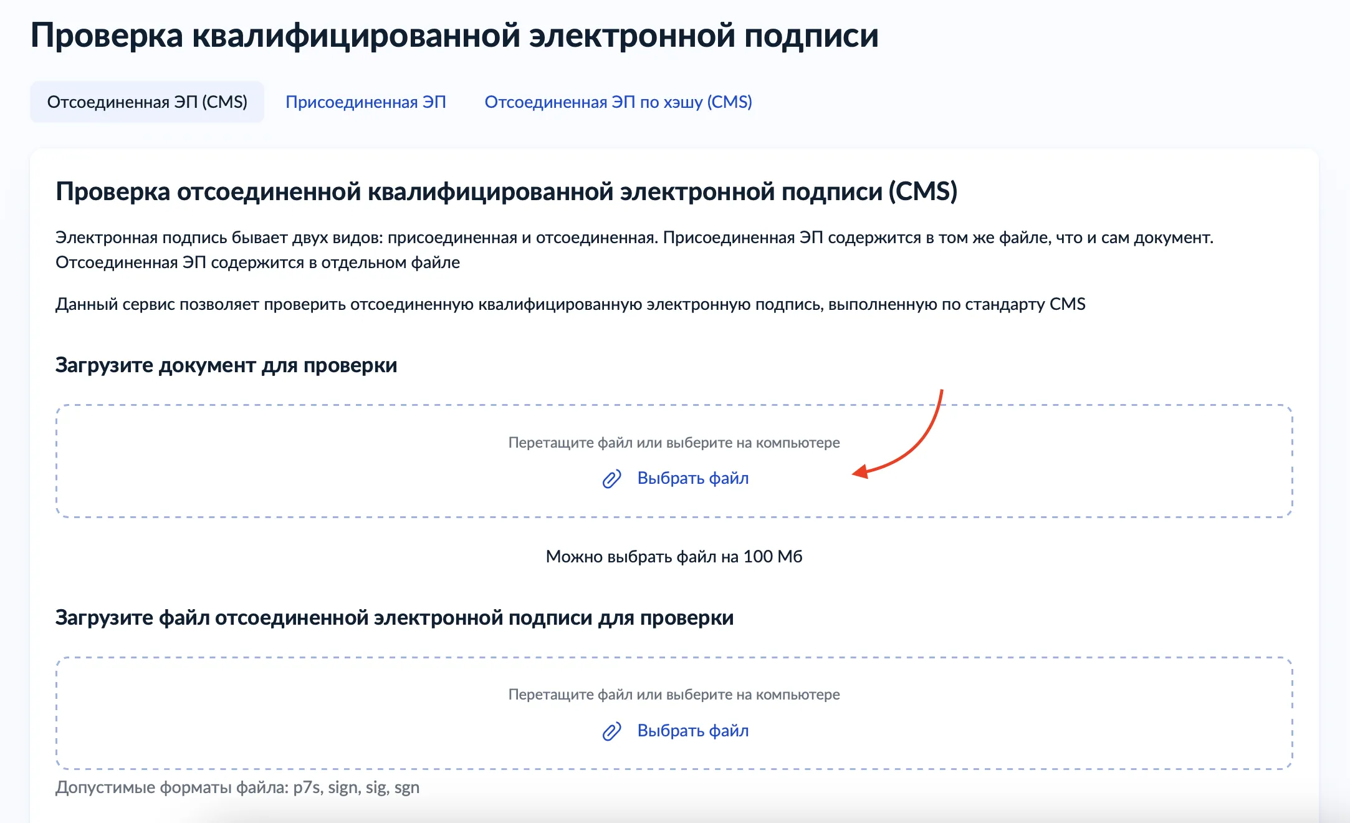Select the 'Отсоединенная ЭП (CMS)' tab
1350x823 pixels.
pyautogui.click(x=147, y=102)
